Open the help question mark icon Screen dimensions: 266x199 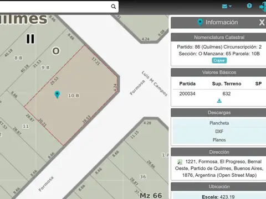click(x=249, y=6)
